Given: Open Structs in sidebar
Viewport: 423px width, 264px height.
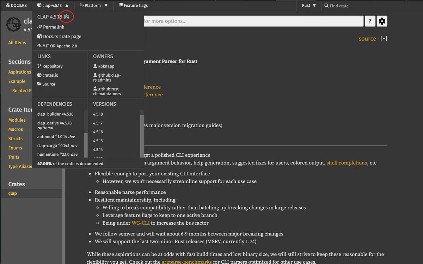Looking at the screenshot, I should (x=16, y=139).
